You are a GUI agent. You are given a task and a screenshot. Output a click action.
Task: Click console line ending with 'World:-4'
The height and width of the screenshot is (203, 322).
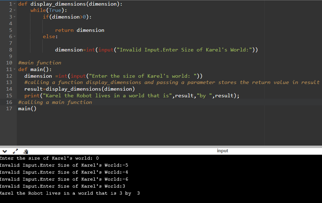[64, 172]
